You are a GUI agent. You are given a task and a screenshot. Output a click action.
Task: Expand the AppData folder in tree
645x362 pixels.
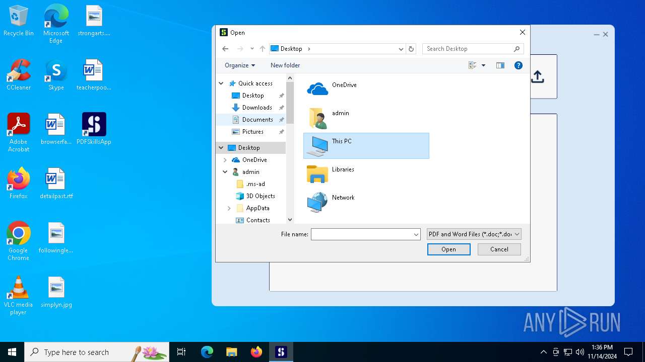coord(229,208)
